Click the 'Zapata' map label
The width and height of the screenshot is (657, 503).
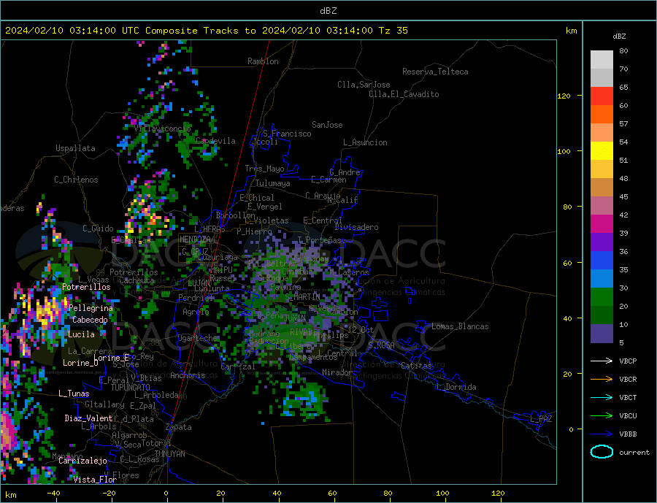pos(179,428)
